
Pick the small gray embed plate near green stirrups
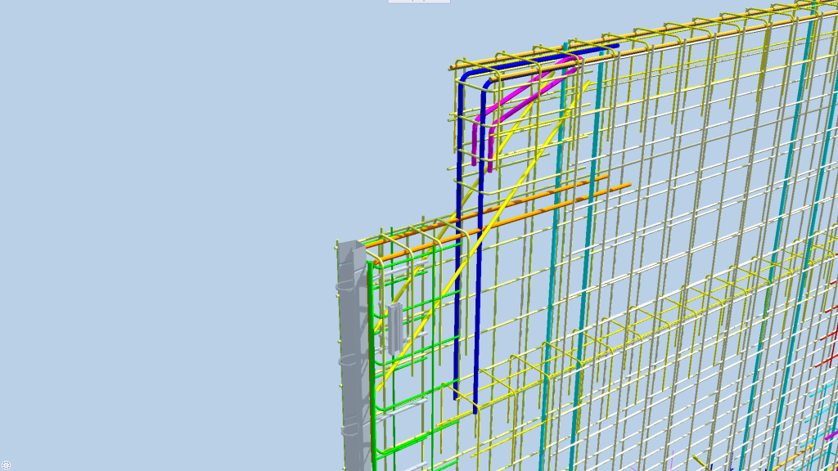(394, 327)
